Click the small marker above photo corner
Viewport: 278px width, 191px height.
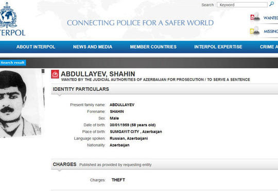coord(43,71)
